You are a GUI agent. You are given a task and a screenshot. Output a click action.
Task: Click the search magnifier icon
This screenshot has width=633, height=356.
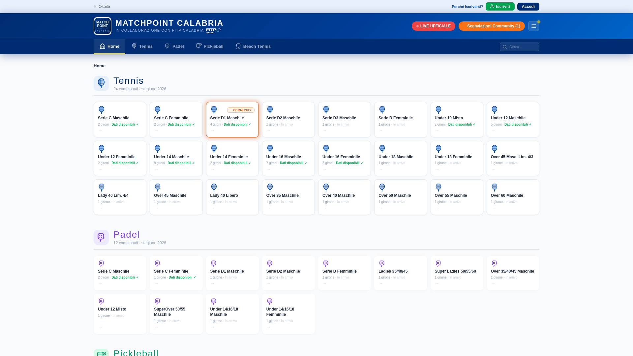coord(505,47)
